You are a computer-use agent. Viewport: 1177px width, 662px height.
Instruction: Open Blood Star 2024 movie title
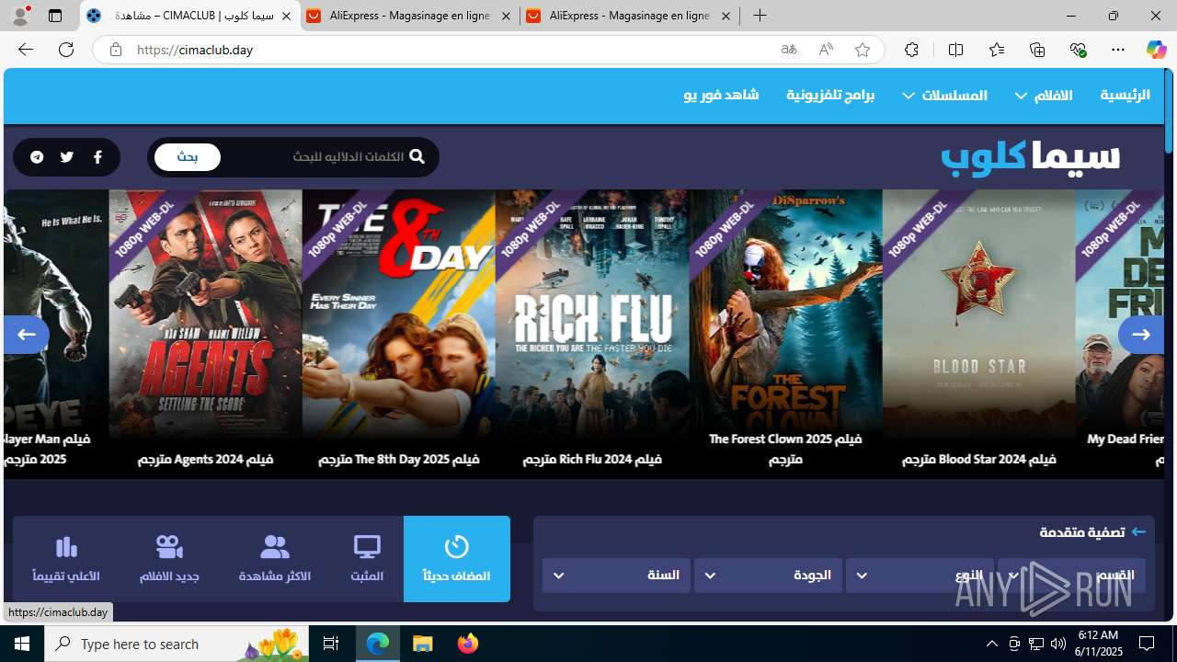tap(978, 459)
